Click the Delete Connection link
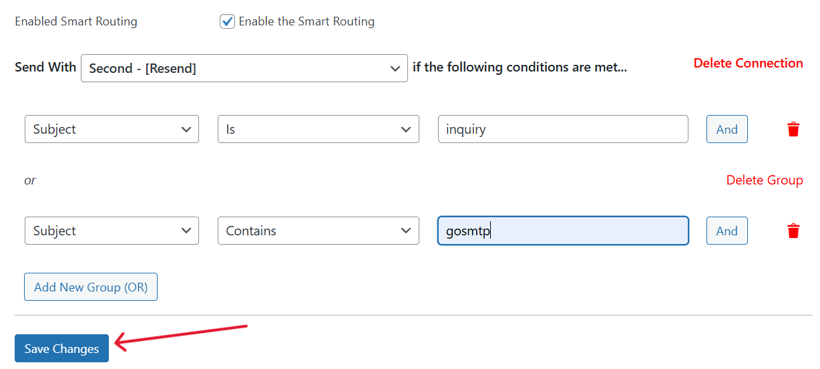 pyautogui.click(x=748, y=64)
